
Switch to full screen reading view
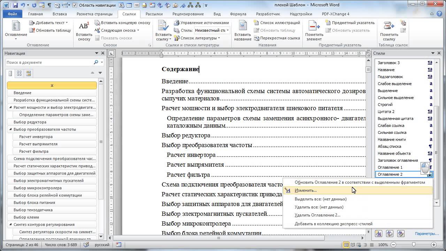pyautogui.click(x=353, y=245)
